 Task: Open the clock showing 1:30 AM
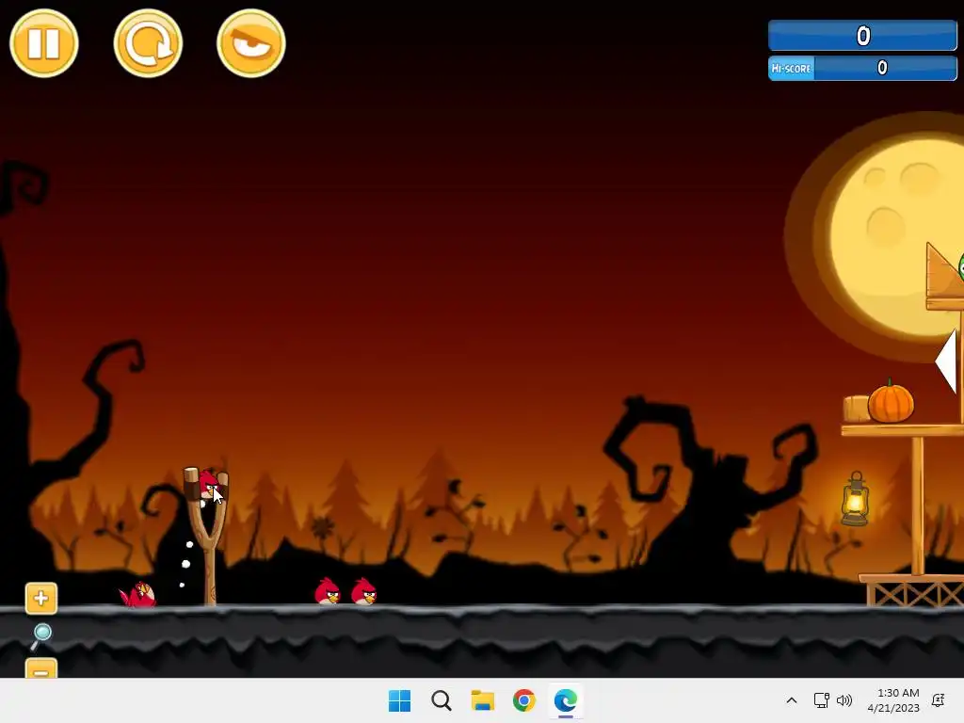click(893, 700)
